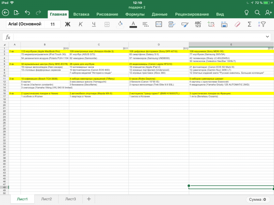Open sort and filter icon
274x205 pixels.
coord(262,24)
